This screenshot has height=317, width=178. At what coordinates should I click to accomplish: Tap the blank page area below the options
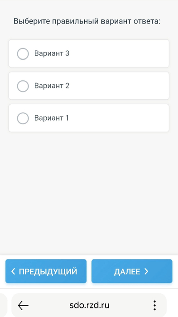pyautogui.click(x=89, y=192)
